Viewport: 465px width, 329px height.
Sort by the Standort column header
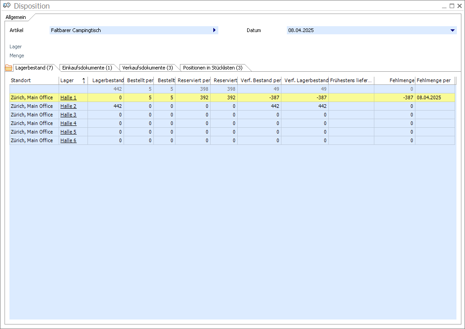pyautogui.click(x=34, y=80)
